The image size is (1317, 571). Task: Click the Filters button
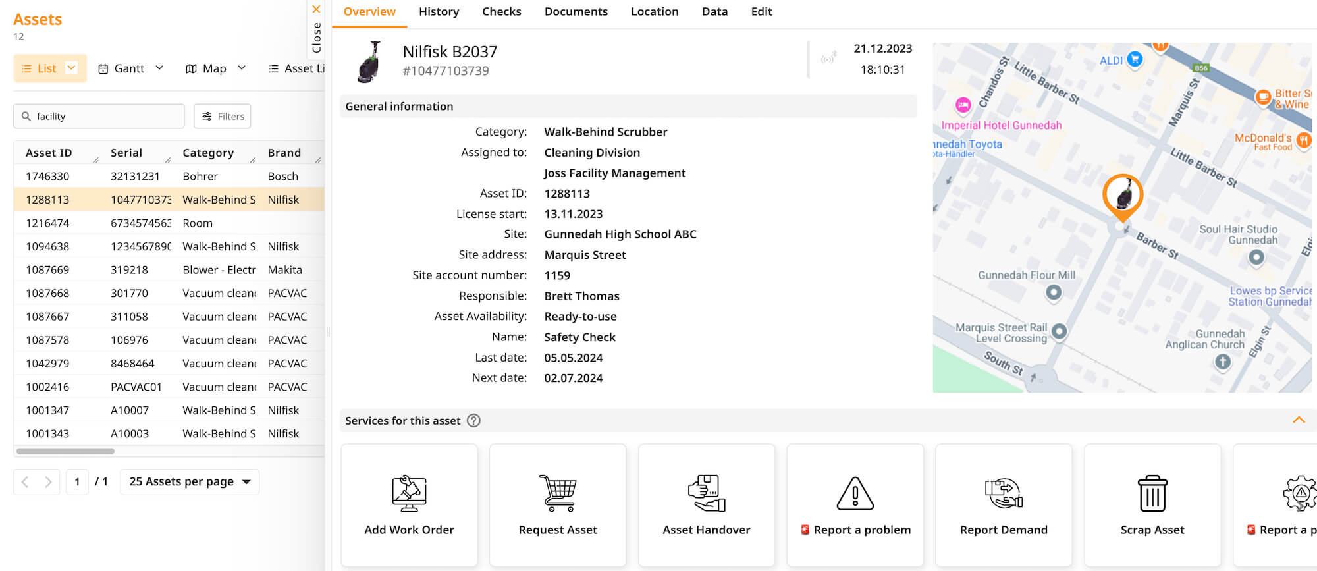point(223,116)
